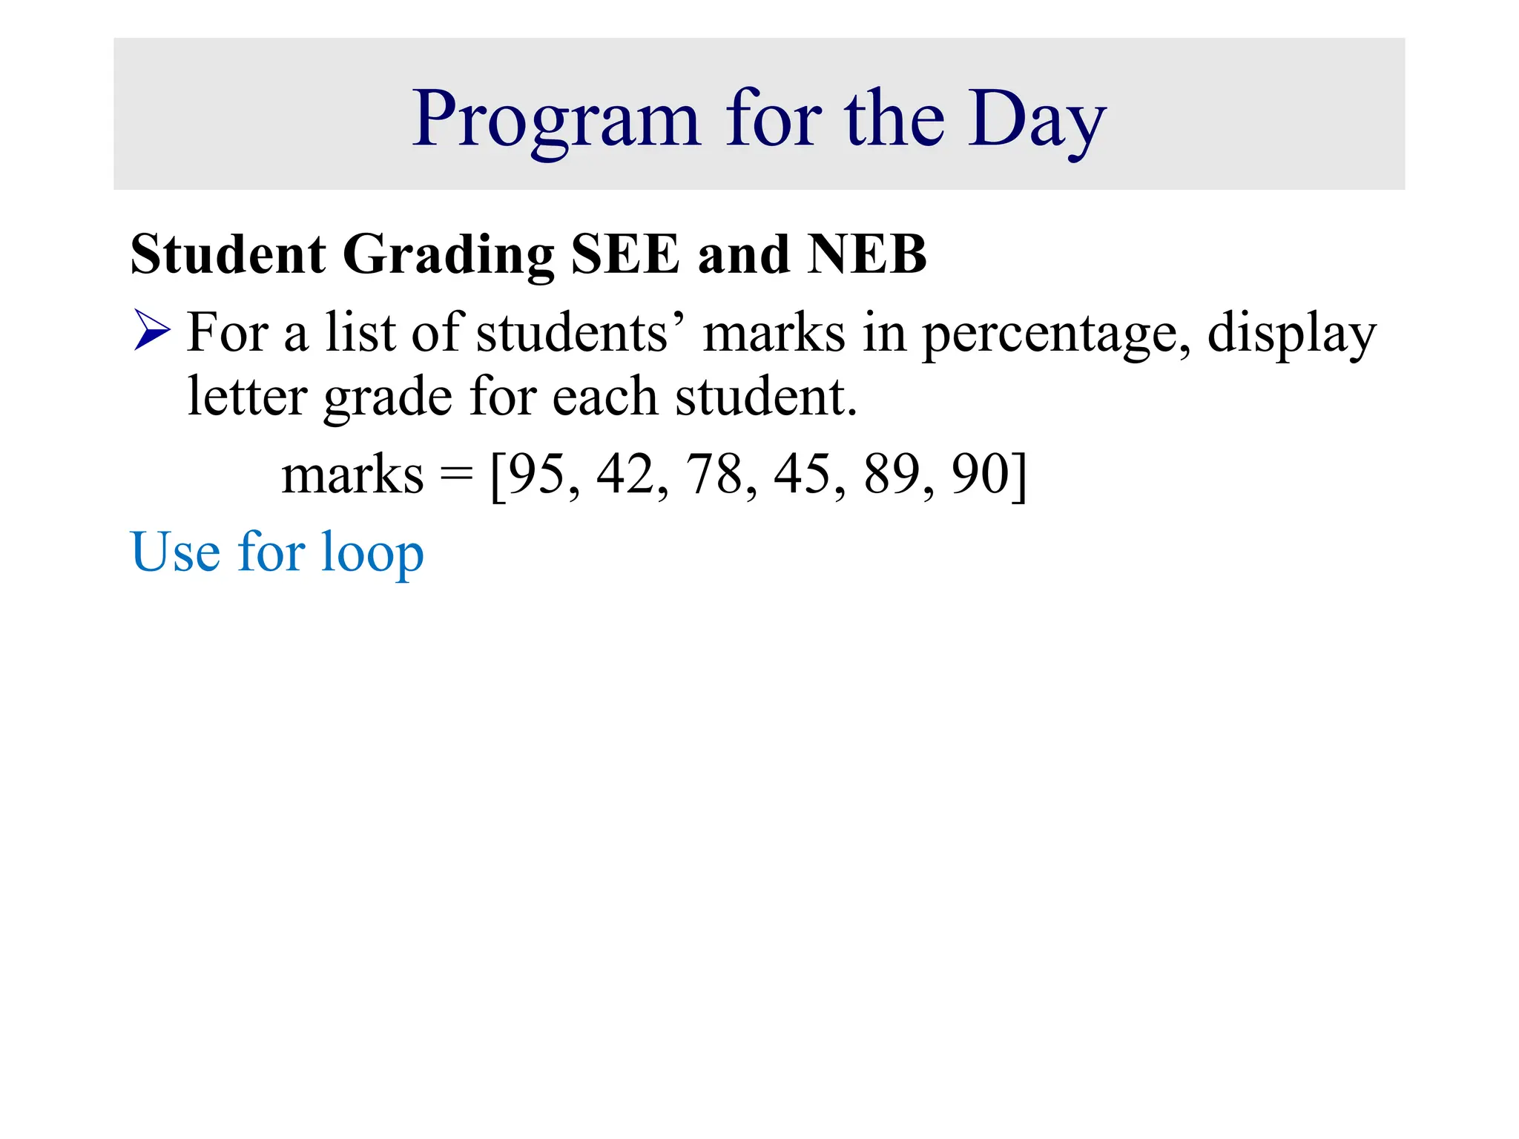Click the number 90 in marks list
Viewport: 1519px width, 1139px height.
coord(981,474)
